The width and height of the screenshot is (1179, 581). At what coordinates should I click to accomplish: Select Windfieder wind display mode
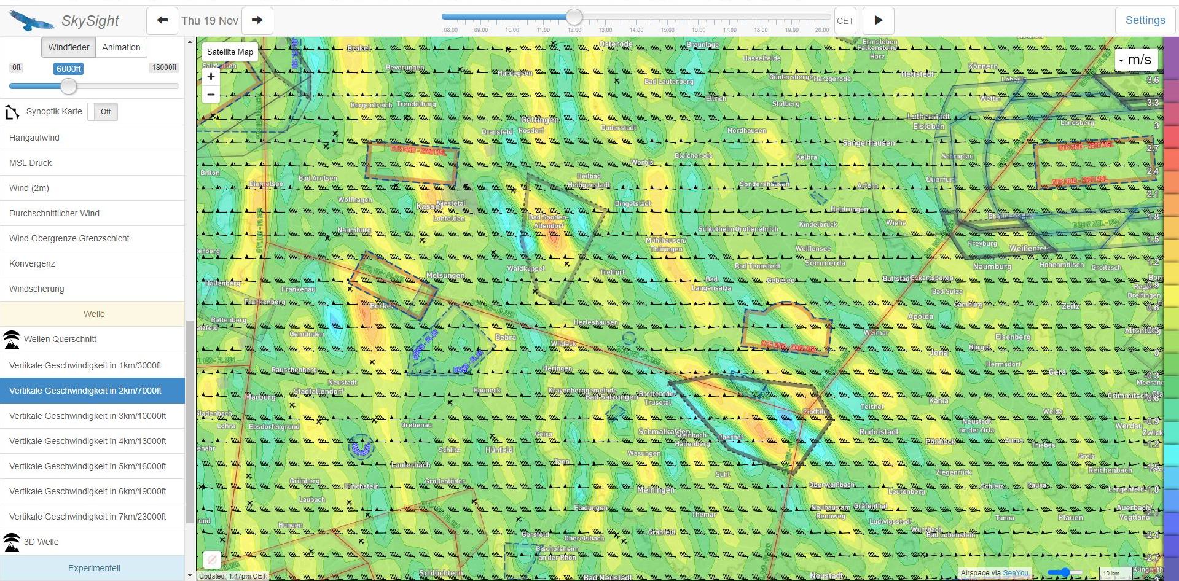[69, 47]
